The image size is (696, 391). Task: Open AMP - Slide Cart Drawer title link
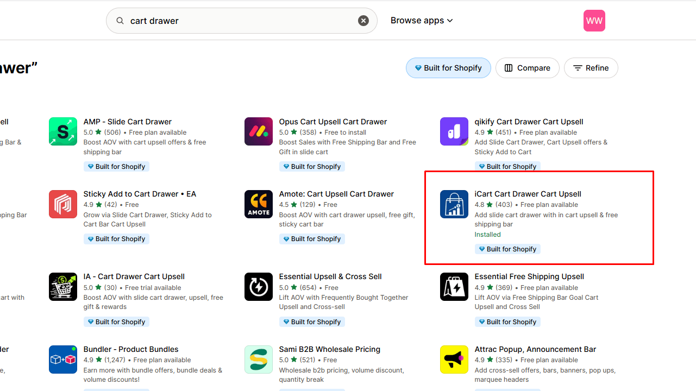point(128,122)
